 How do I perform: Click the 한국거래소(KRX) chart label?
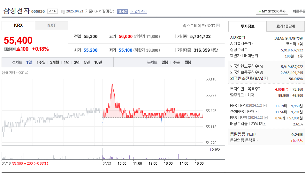coord(15,73)
